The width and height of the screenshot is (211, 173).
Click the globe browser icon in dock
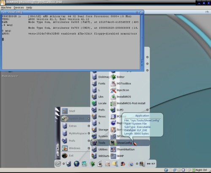click(x=76, y=164)
